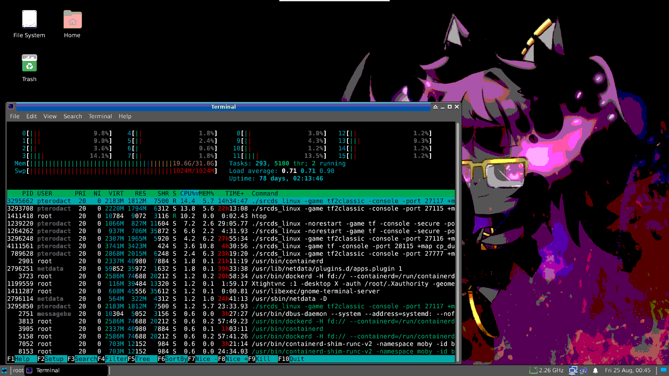This screenshot has height=376, width=669.
Task: Open the Terminal menu in menu bar
Action: pos(100,116)
